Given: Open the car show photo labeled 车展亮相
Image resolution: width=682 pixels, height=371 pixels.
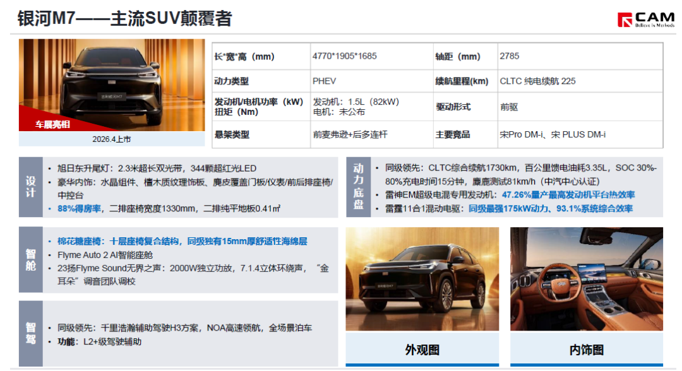Looking at the screenshot, I should 112,85.
